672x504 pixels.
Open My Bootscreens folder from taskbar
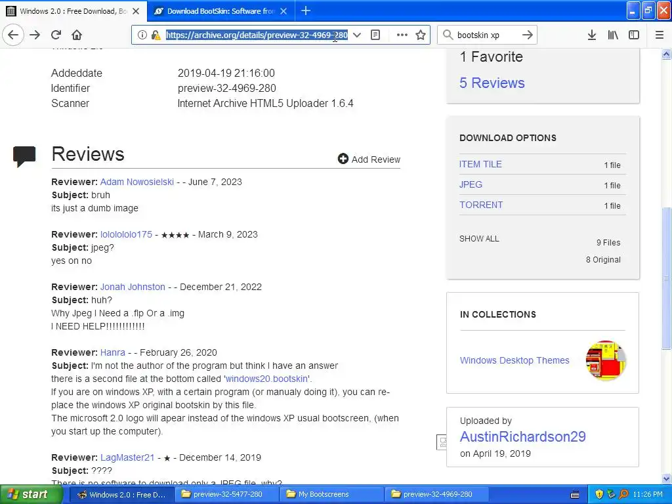331,495
